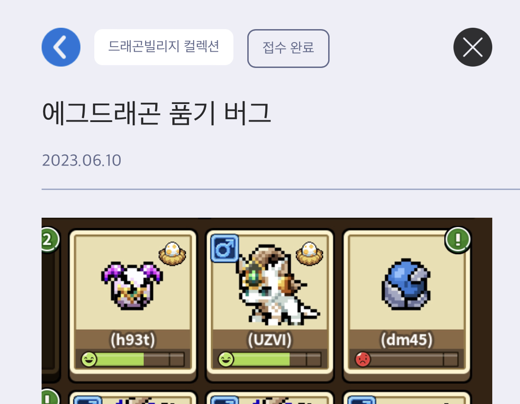Select the purple horned egg on the h93t card
520x404 pixels.
point(132,286)
